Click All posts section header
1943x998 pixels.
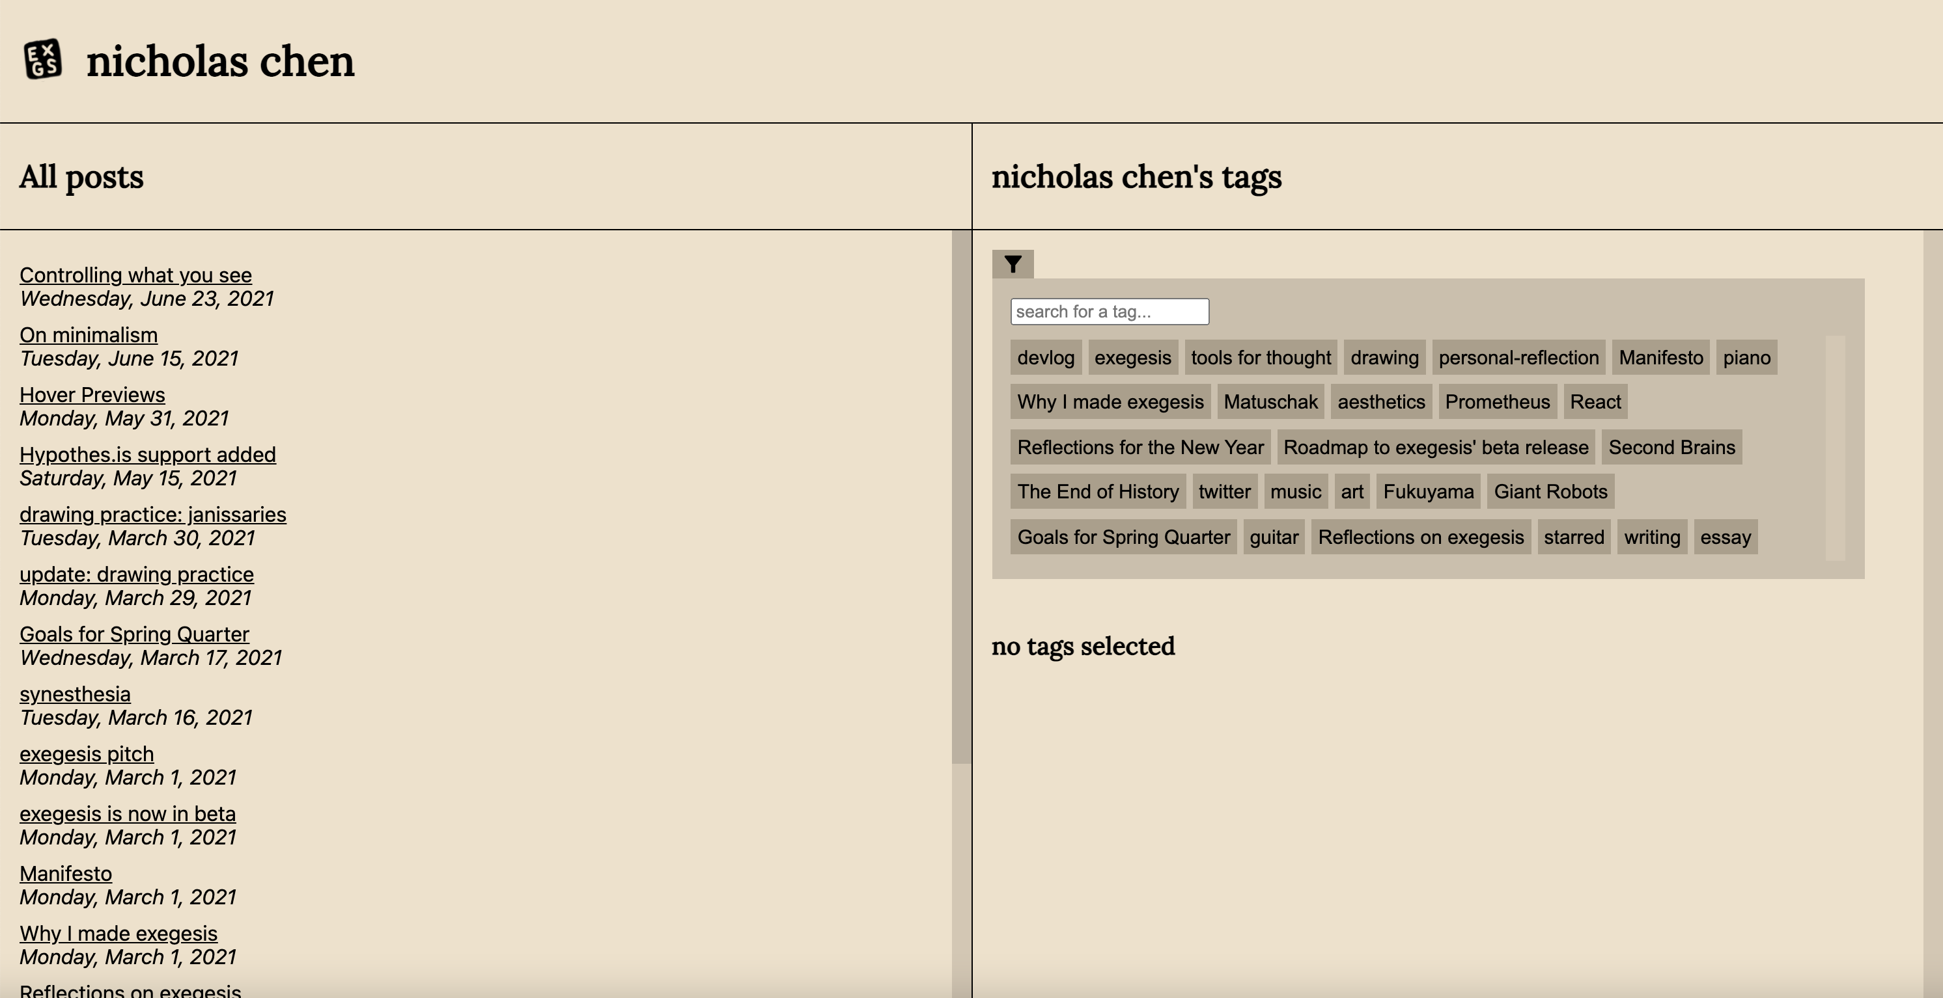[x=81, y=177]
